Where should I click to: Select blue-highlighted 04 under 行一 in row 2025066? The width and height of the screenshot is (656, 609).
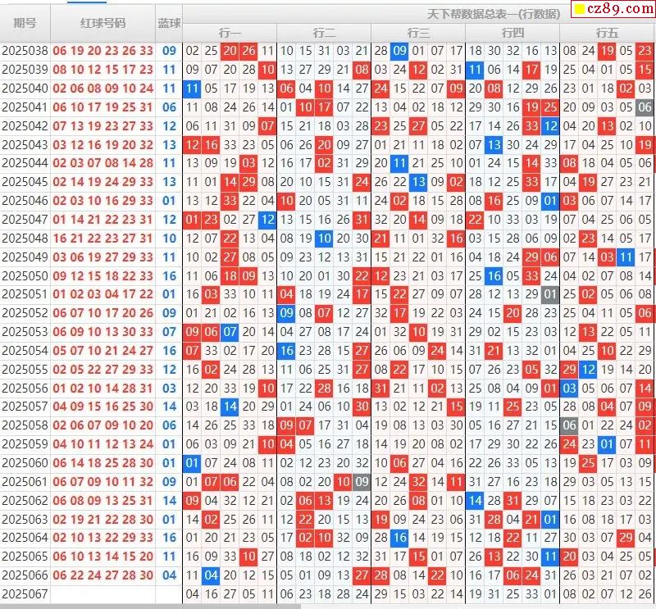(x=211, y=575)
